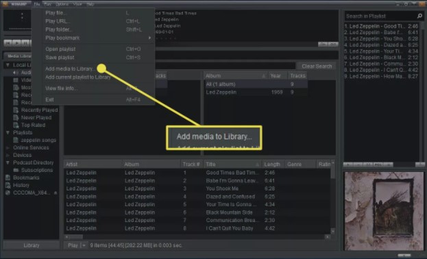Select playlist item 9 How Ma...
The image size is (427, 259).
click(381, 76)
